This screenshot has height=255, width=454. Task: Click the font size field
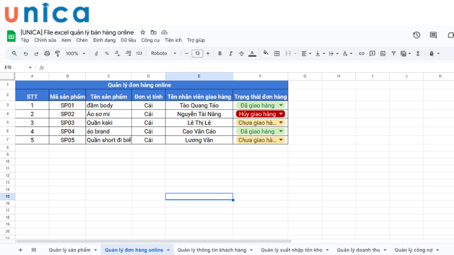197,53
